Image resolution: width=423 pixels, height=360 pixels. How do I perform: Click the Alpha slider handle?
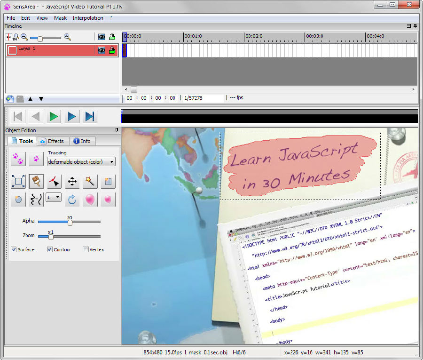(x=70, y=222)
